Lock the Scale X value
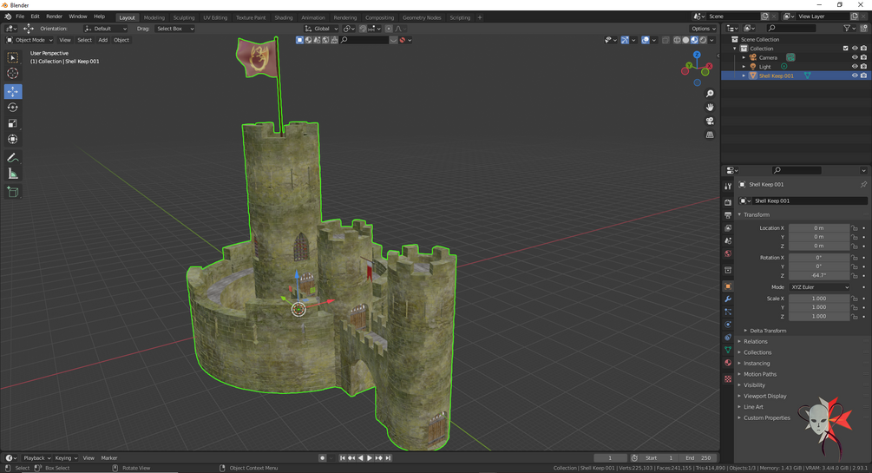This screenshot has height=473, width=872. pyautogui.click(x=855, y=299)
